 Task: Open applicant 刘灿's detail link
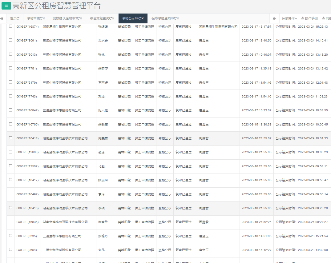click(x=101, y=96)
